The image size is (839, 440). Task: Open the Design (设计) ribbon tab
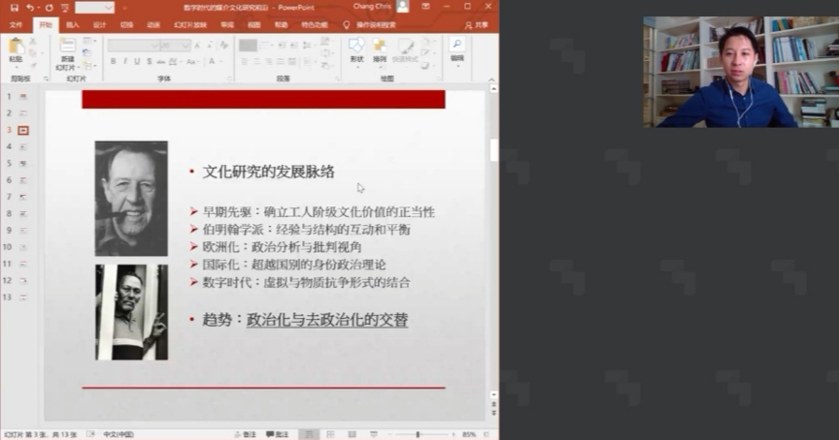[99, 25]
